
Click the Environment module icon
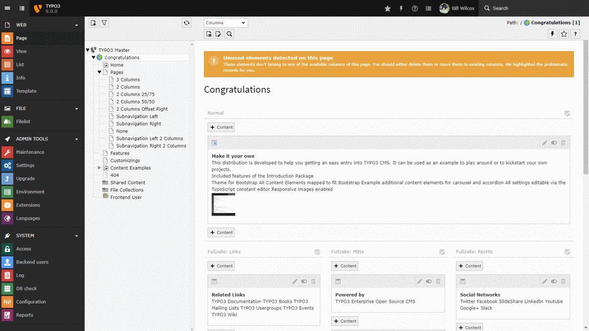pos(7,192)
